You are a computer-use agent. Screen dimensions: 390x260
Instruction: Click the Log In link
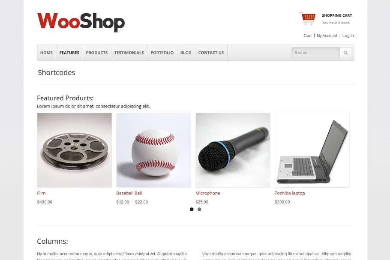348,36
